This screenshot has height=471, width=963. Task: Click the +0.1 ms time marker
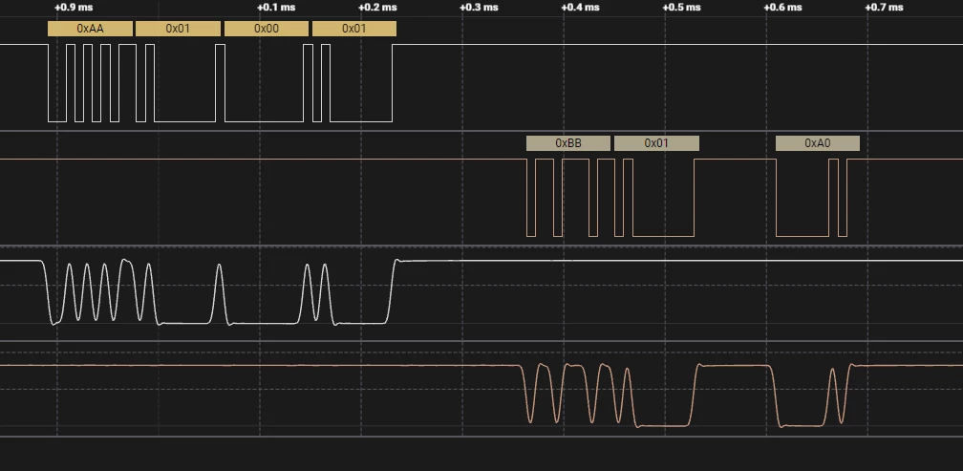coord(276,8)
